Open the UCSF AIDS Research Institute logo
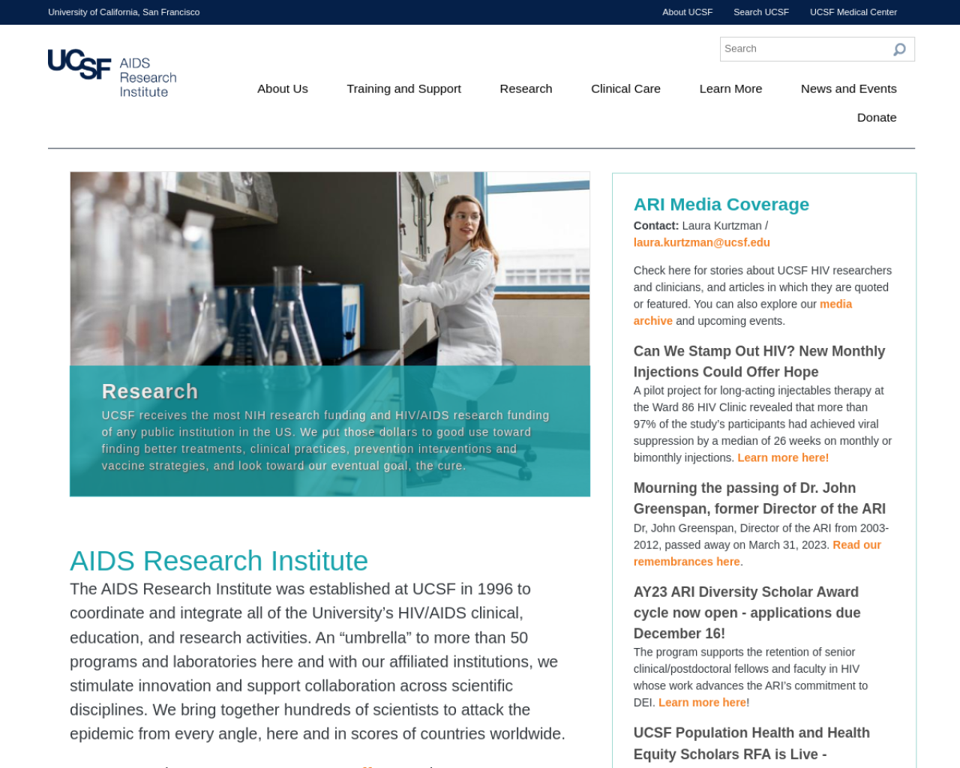960x768 pixels. [x=112, y=74]
